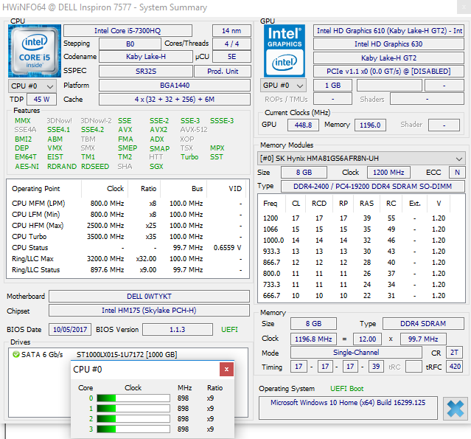Click the CPU HFM (Max) row

point(127,226)
